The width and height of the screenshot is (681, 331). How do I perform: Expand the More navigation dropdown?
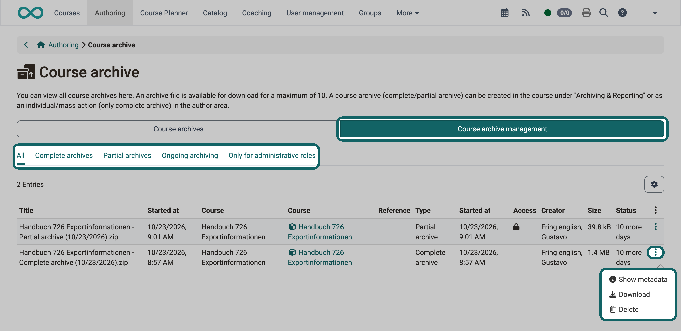(407, 13)
